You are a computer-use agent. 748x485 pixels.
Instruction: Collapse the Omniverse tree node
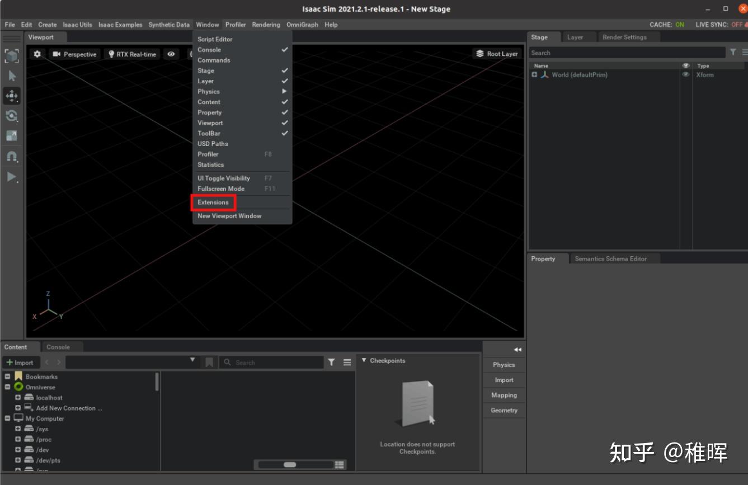[8, 387]
